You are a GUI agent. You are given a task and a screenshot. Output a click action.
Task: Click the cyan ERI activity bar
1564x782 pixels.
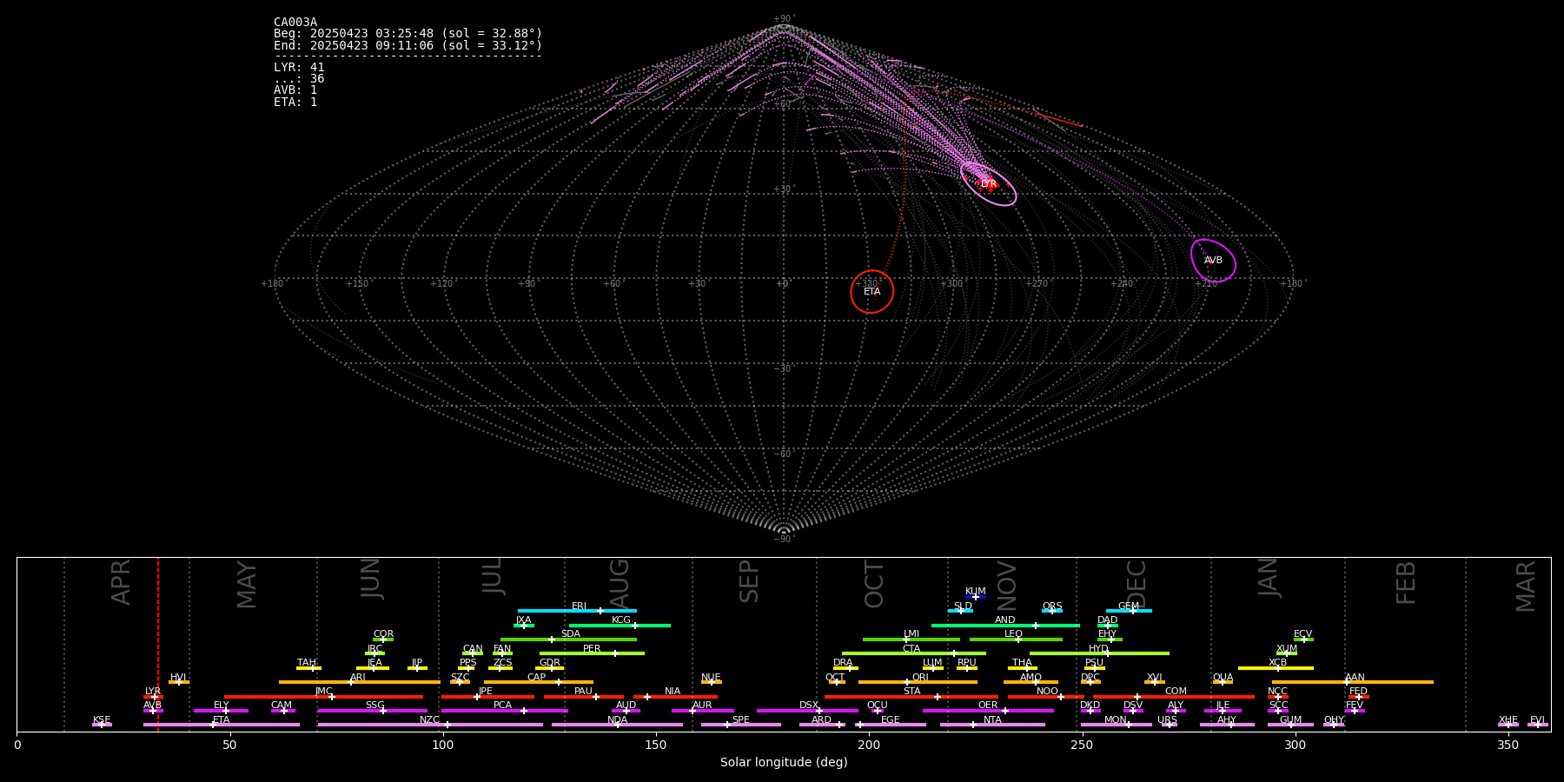pyautogui.click(x=556, y=611)
